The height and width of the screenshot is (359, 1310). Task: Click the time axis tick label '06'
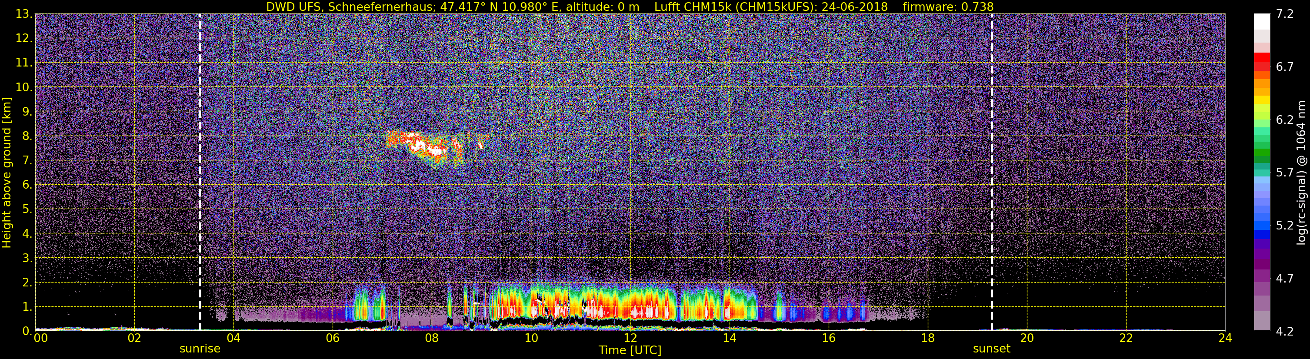[x=333, y=338]
